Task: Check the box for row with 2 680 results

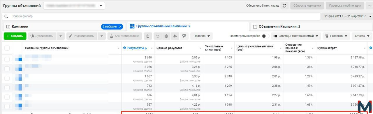Action: [7, 59]
